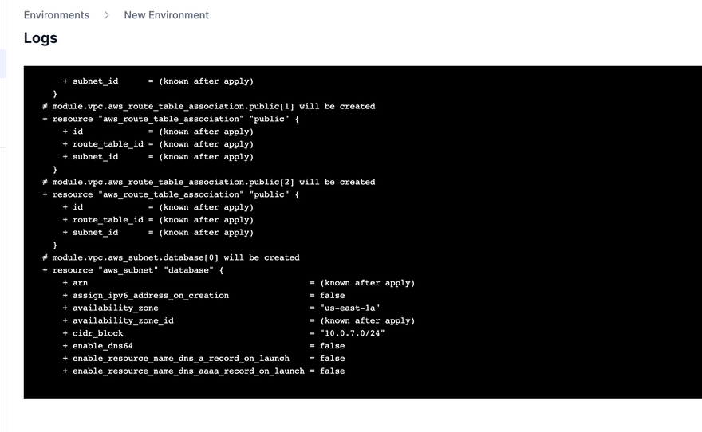This screenshot has width=702, height=432.
Task: Click the breadcrumb chevron separator
Action: [x=107, y=15]
